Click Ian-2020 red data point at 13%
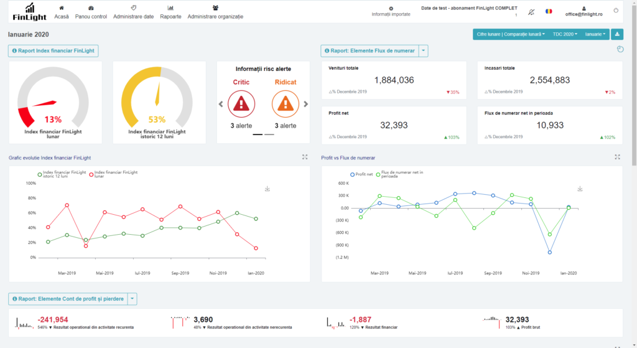This screenshot has width=637, height=348. coord(256,248)
